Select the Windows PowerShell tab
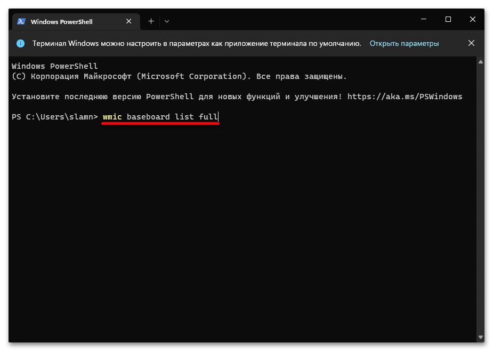Viewport: 493px width, 351px height. pyautogui.click(x=76, y=21)
